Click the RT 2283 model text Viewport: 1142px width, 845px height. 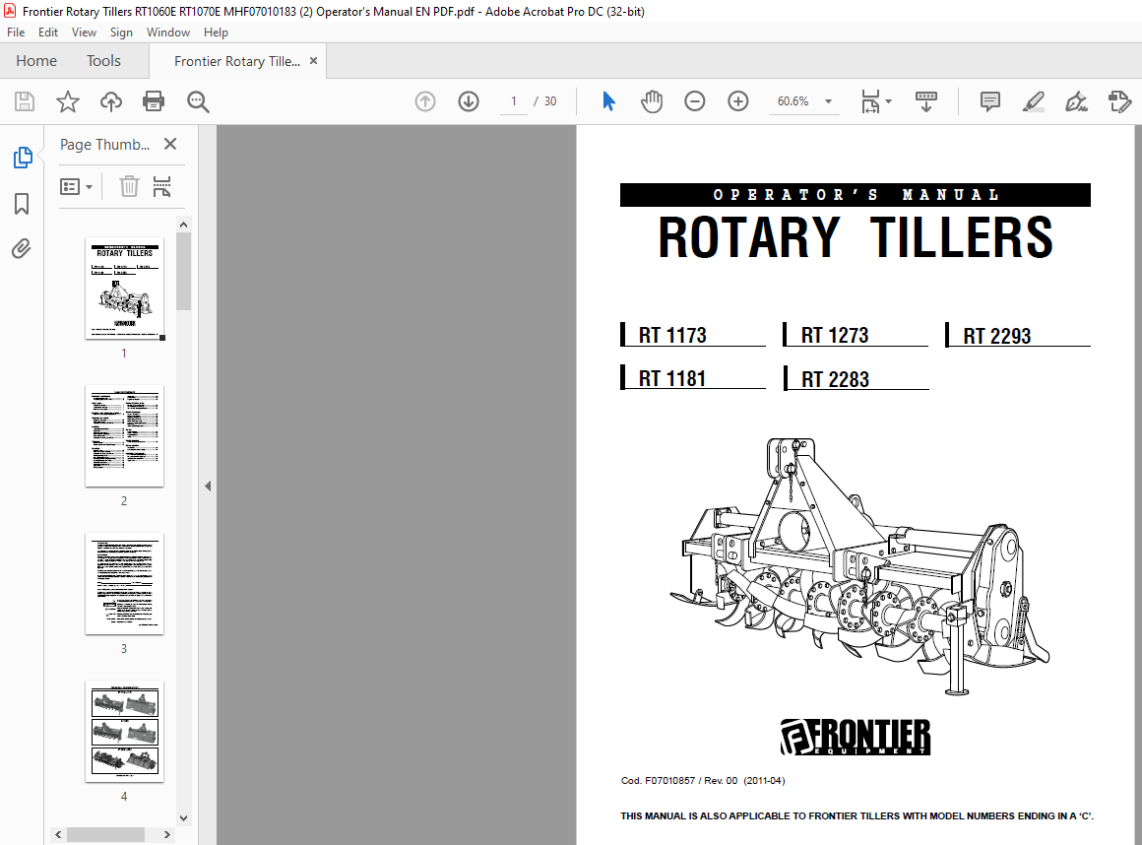pyautogui.click(x=836, y=379)
